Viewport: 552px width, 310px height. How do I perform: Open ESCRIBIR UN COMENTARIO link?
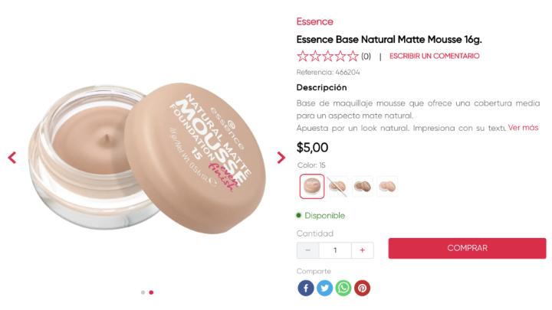point(435,56)
